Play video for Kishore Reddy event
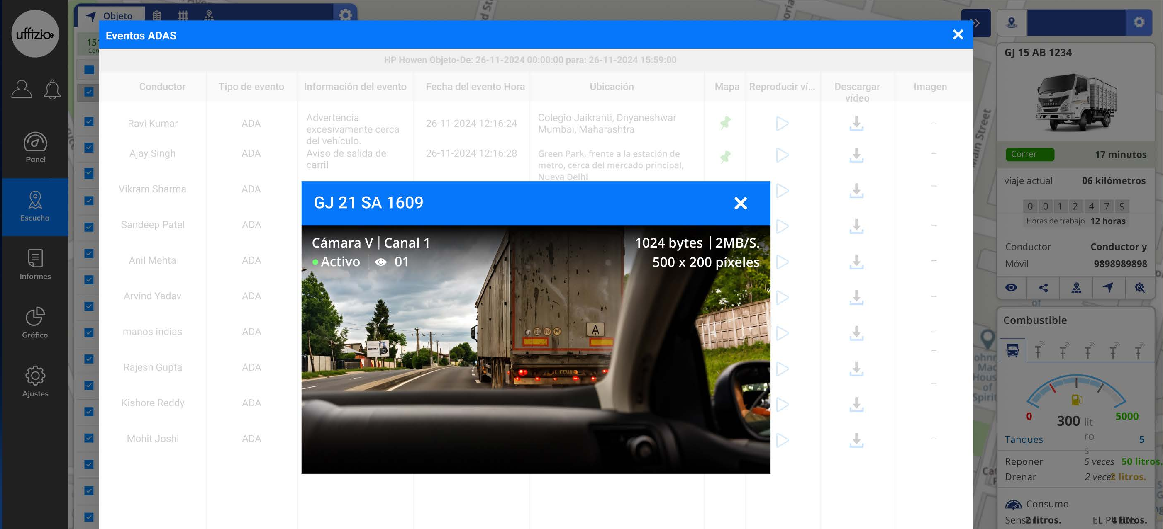 pos(783,405)
